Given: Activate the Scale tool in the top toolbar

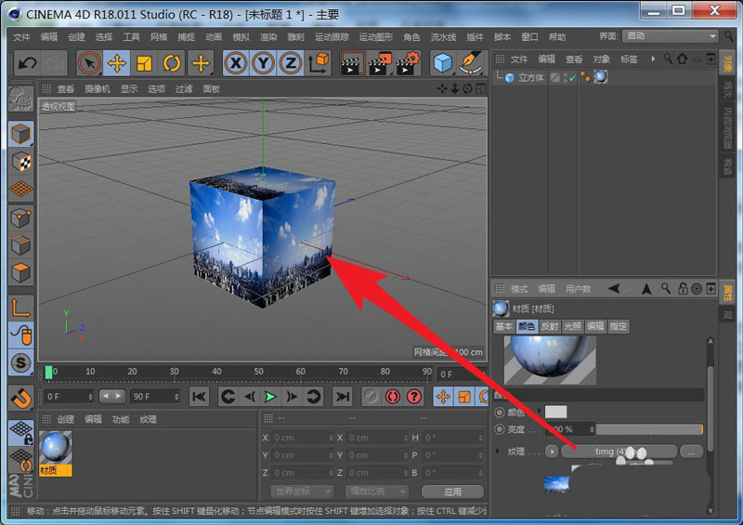Looking at the screenshot, I should pos(144,63).
